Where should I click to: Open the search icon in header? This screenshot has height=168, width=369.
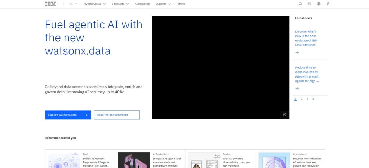(300, 4)
